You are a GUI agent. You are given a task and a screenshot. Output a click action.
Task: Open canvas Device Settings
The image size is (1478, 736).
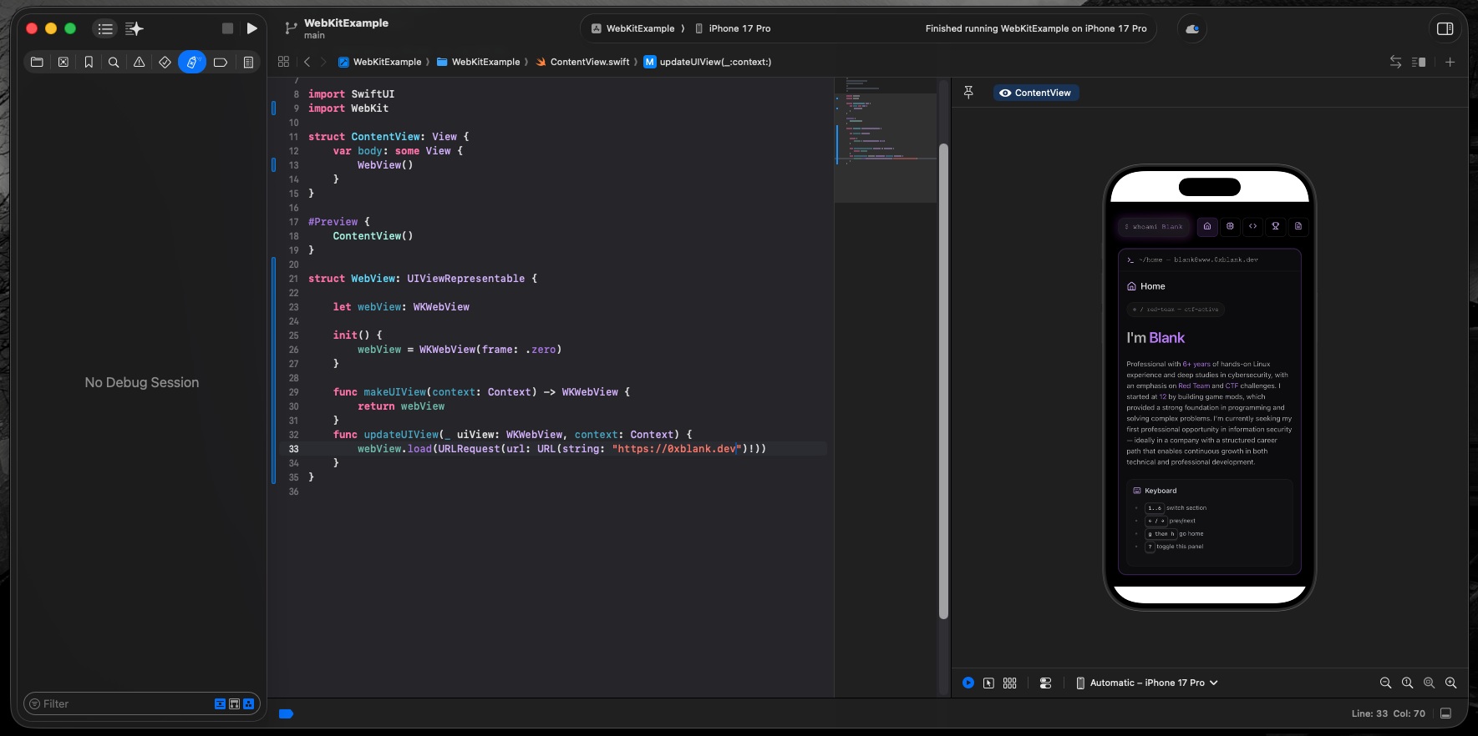click(x=1045, y=683)
